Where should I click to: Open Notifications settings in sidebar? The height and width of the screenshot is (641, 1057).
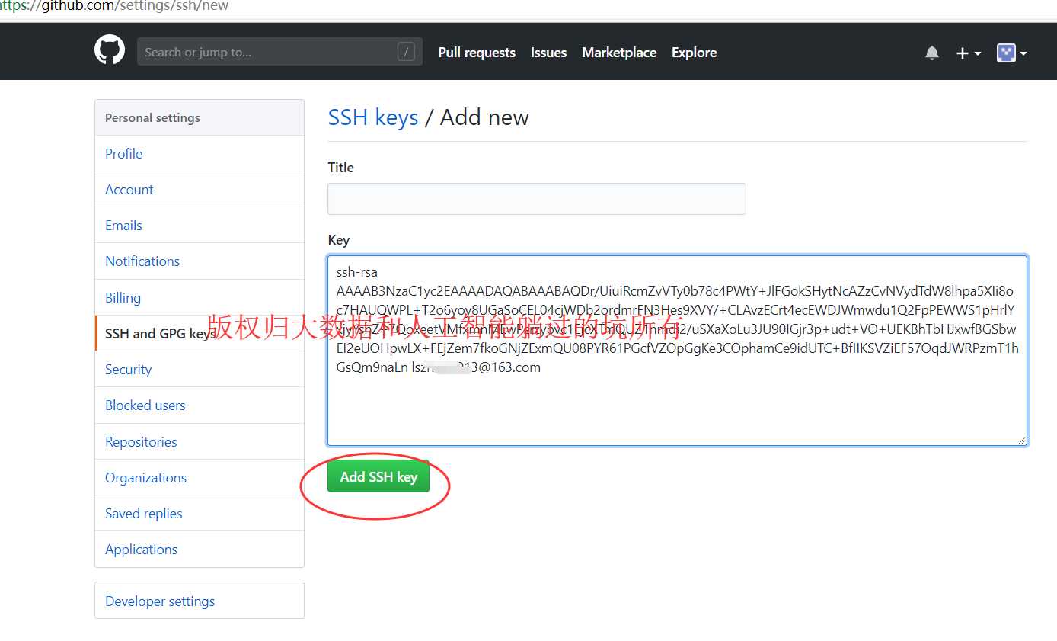tap(200, 261)
